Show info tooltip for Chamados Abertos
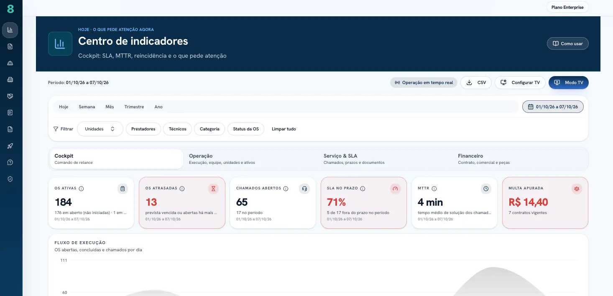The image size is (613, 296). 286,189
